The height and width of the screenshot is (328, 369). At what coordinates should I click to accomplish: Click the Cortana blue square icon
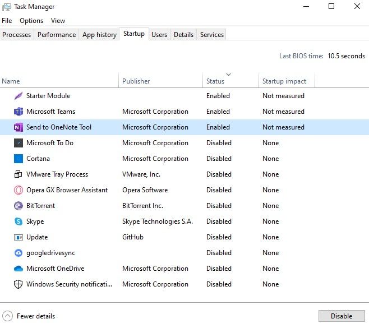(x=18, y=159)
